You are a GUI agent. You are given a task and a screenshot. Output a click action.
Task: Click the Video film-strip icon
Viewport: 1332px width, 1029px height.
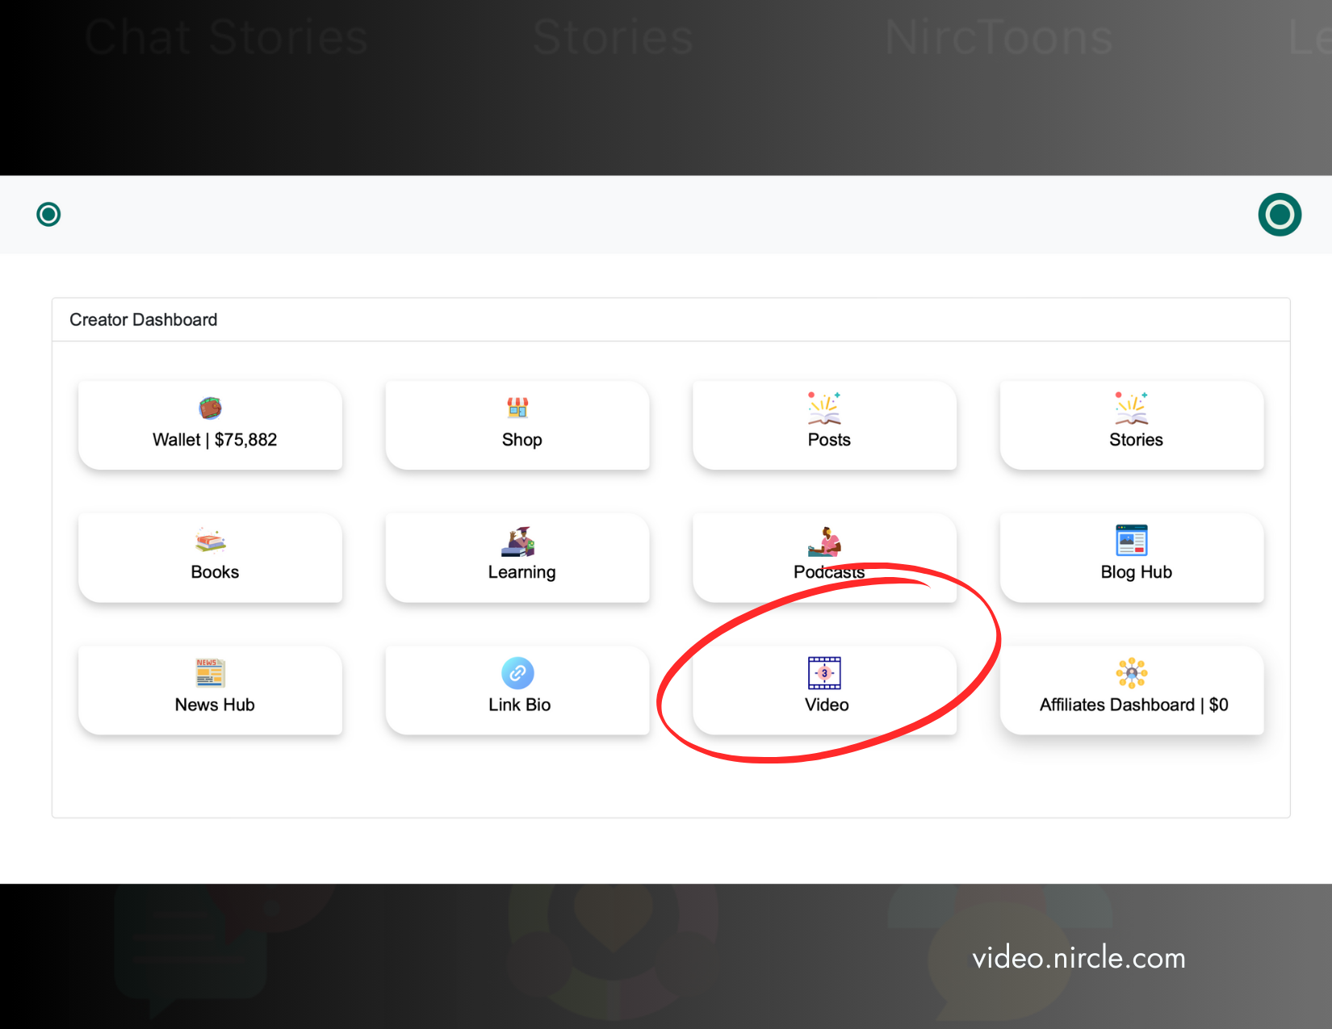pyautogui.click(x=824, y=672)
